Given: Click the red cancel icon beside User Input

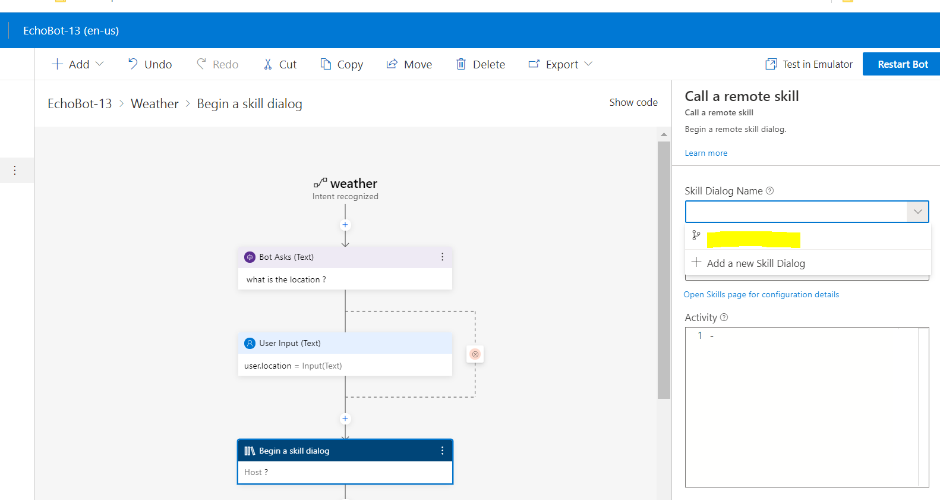Looking at the screenshot, I should [x=475, y=354].
